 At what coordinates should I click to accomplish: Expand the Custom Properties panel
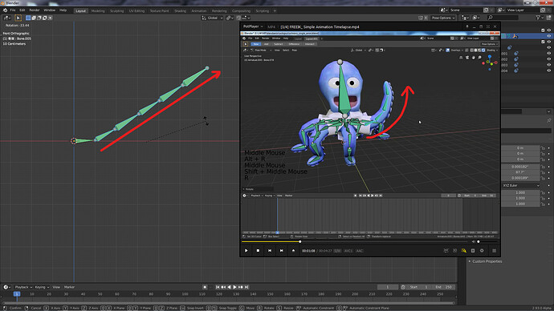[x=485, y=261]
